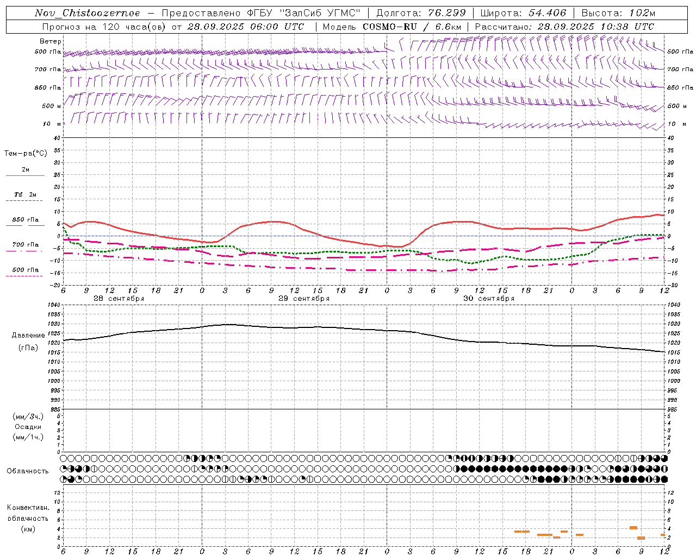Click the (мм/3ч.) precipitation unit label
This screenshot has height=556, width=696.
coord(28,416)
